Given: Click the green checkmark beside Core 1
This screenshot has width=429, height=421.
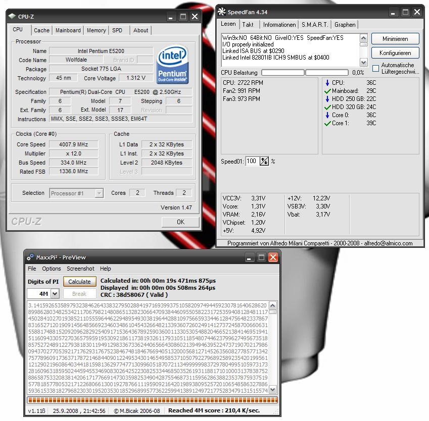Looking at the screenshot, I should click(327, 123).
